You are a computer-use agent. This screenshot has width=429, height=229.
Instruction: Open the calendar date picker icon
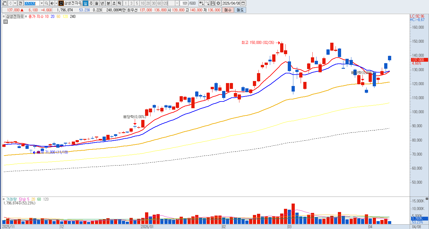point(243,3)
